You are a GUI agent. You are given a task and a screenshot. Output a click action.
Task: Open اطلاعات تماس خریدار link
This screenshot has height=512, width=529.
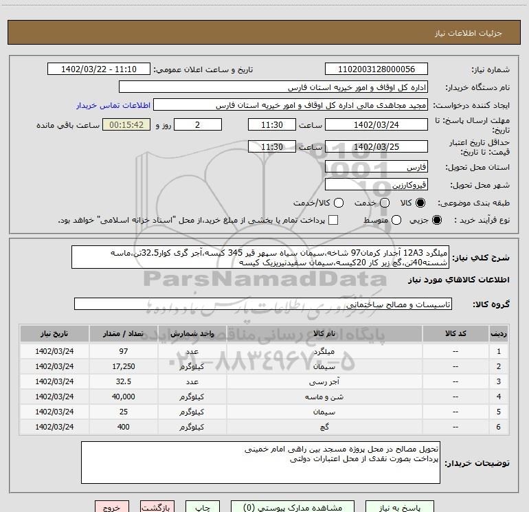[x=113, y=105]
